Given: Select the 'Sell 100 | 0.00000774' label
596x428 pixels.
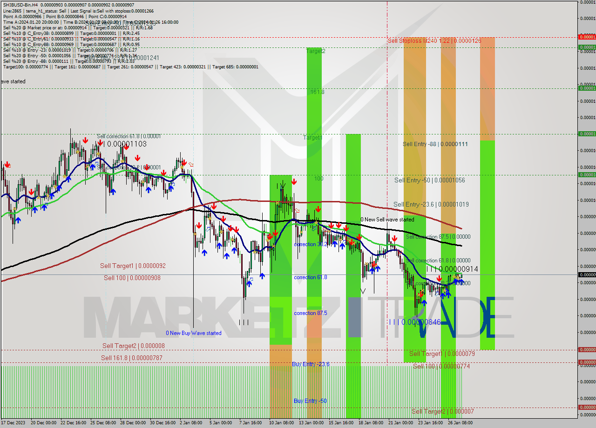Looking at the screenshot, I should point(441,367).
